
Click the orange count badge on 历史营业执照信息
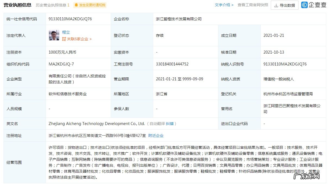[x=68, y=5]
